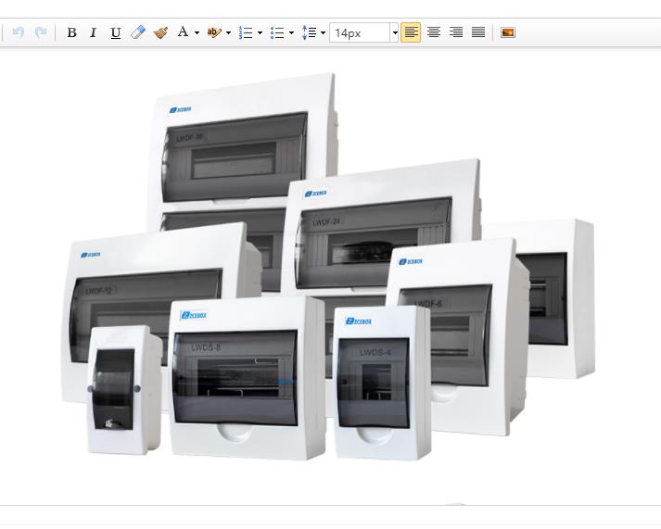Click the Undo arrow icon

pyautogui.click(x=19, y=32)
